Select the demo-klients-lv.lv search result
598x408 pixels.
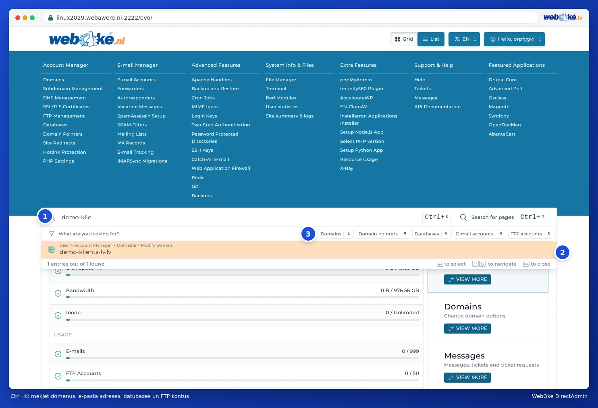[299, 249]
